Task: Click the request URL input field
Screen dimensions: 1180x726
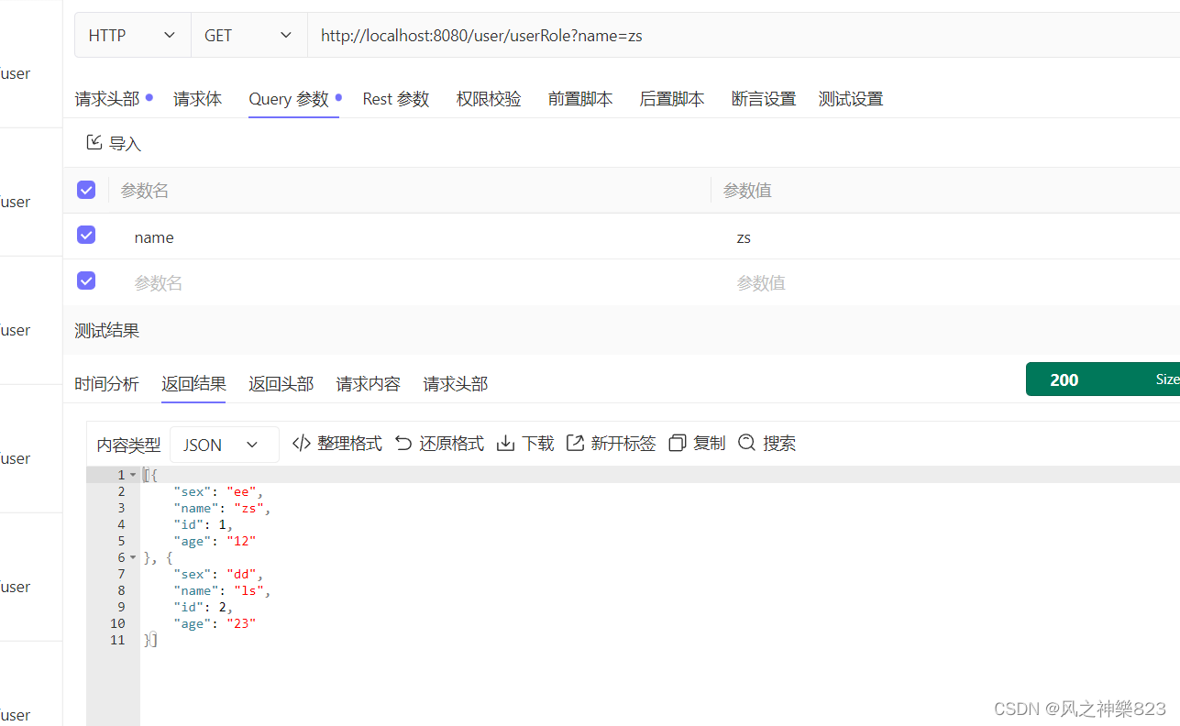Action: (x=550, y=35)
